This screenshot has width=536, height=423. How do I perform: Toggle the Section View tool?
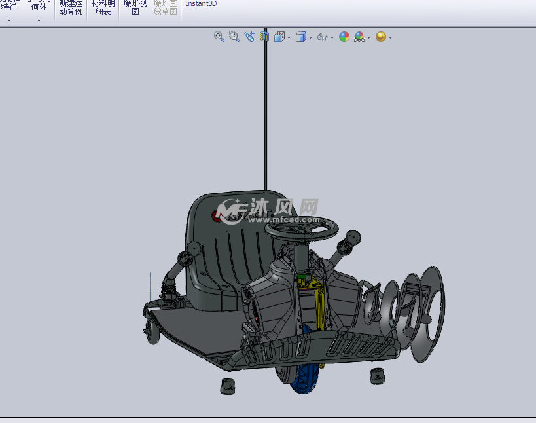265,37
